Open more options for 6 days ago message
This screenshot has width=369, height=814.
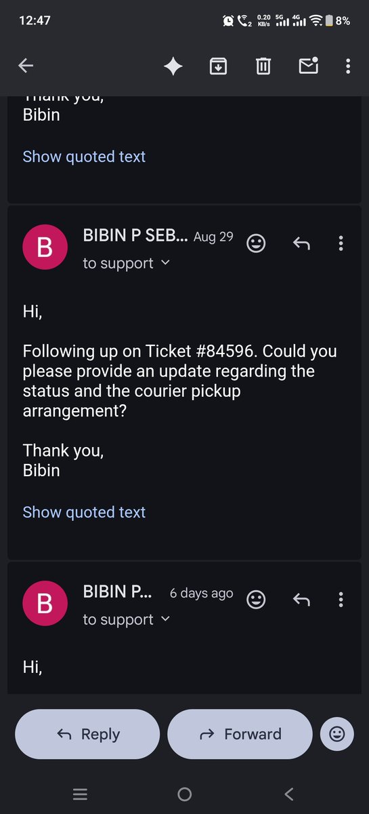pyautogui.click(x=341, y=599)
